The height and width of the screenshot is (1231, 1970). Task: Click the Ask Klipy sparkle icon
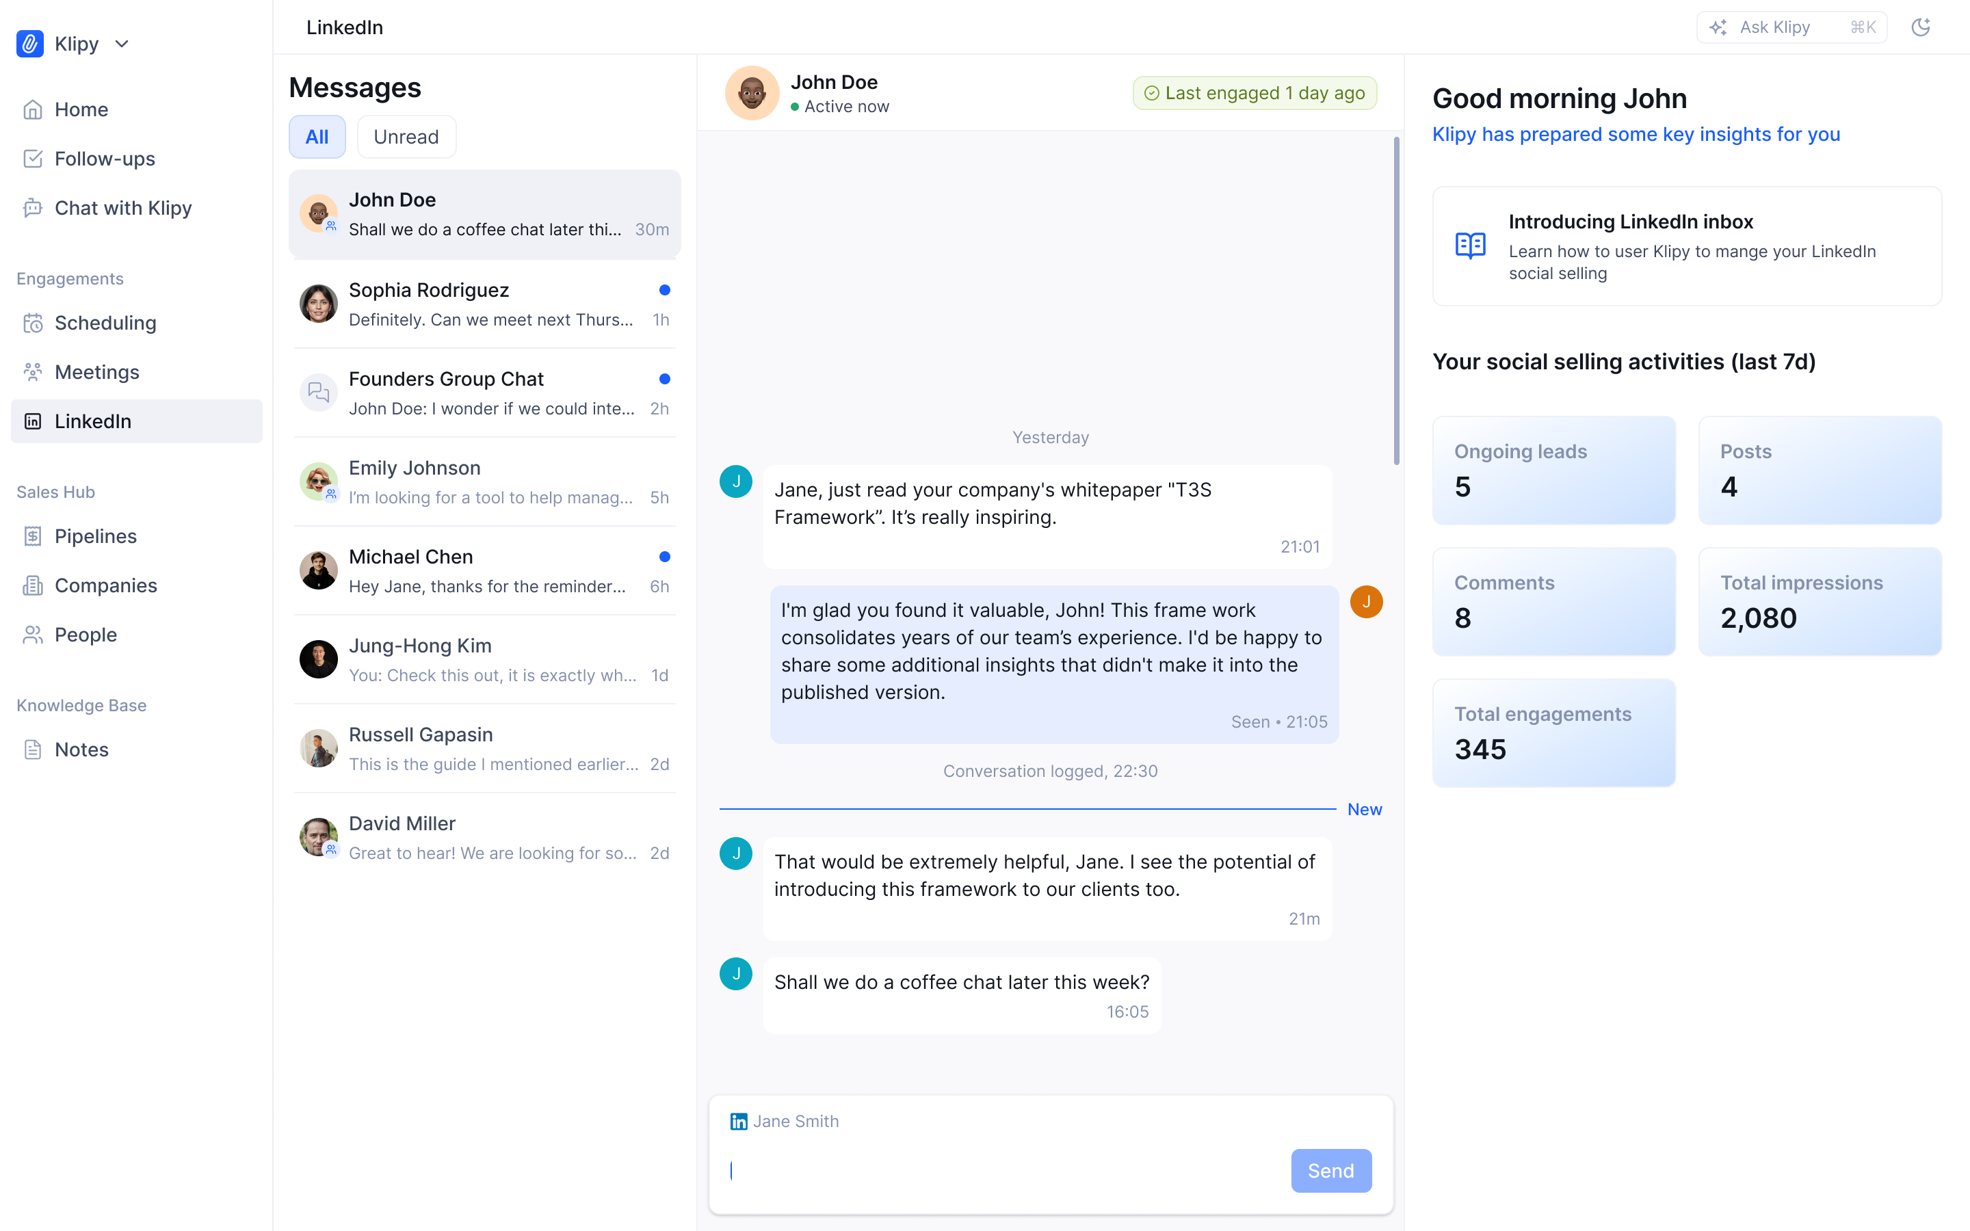(1718, 27)
